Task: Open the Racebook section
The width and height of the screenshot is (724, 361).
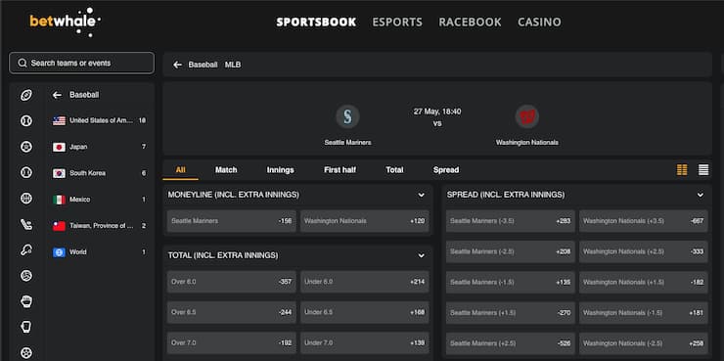Action: tap(470, 23)
